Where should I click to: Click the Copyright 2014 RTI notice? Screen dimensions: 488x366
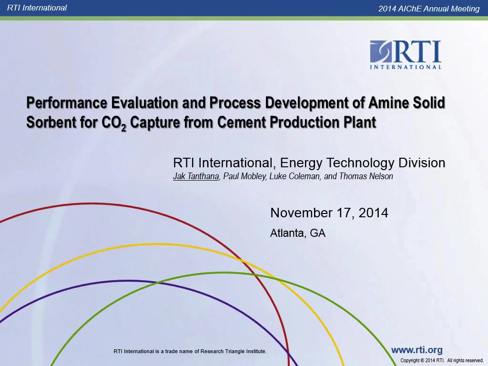(x=442, y=360)
